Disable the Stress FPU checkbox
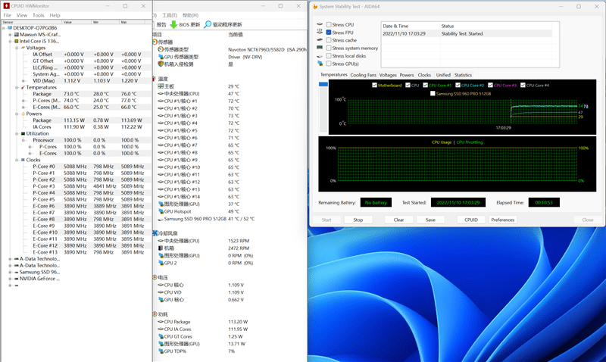Image resolution: width=606 pixels, height=362 pixels. [329, 33]
